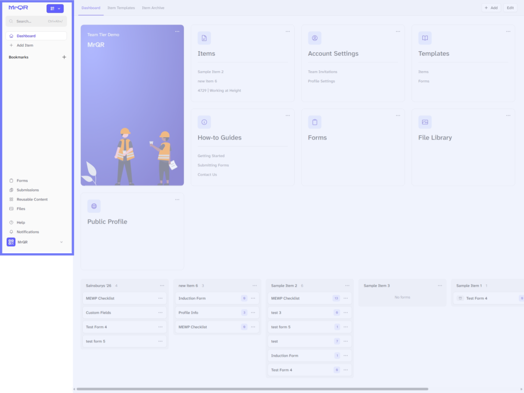Open options menu on File Library card
524x393 pixels.
pos(508,116)
